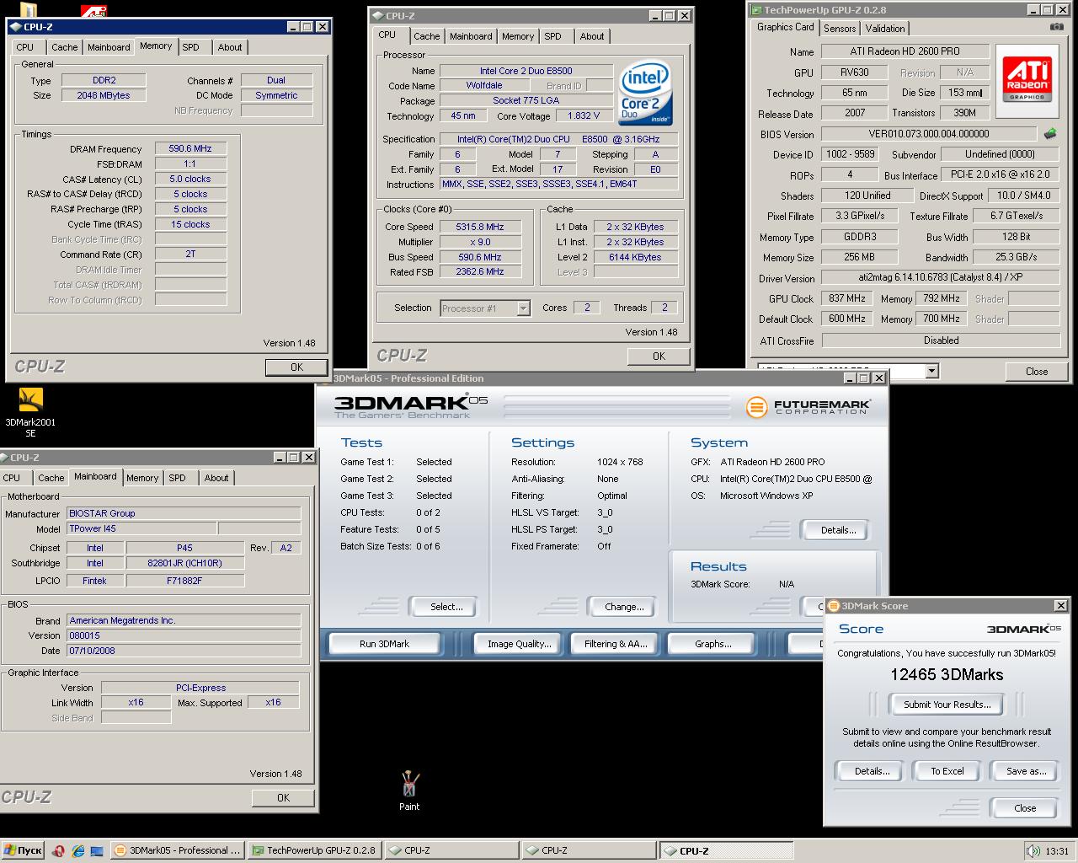Click OK in CPU-Z memory window
This screenshot has height=863, width=1078.
[x=296, y=367]
